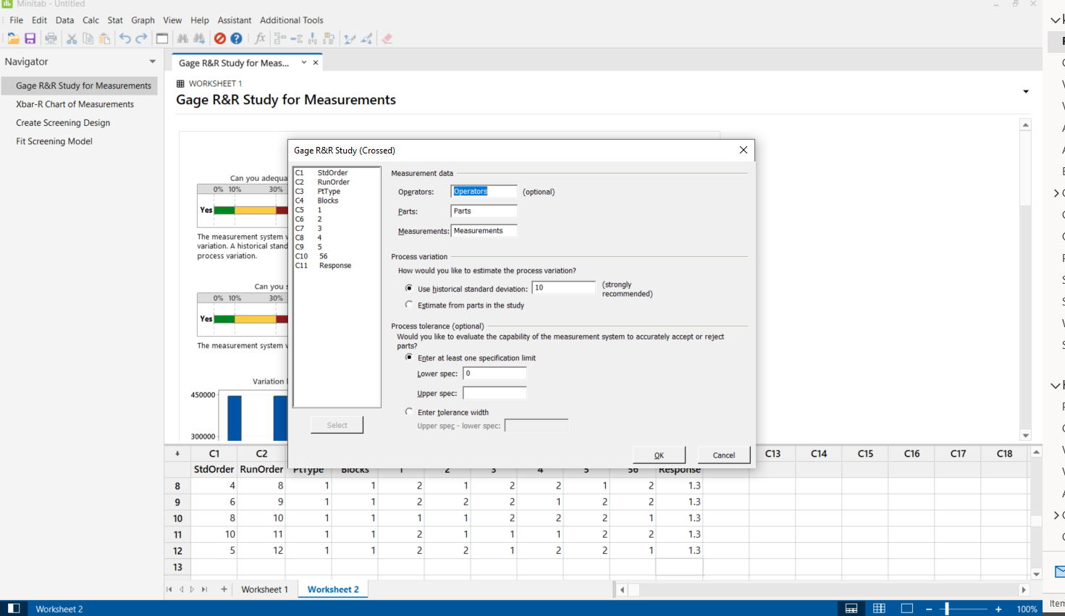This screenshot has height=616, width=1065.
Task: Open the Stat menu
Action: tap(114, 20)
